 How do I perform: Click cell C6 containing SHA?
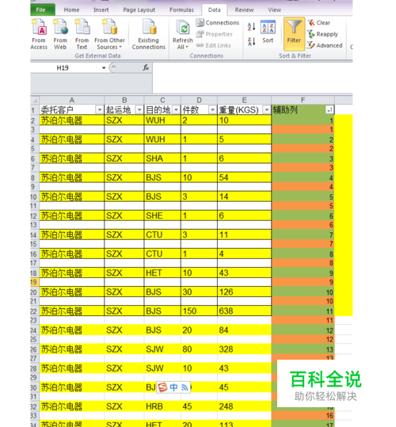[162, 158]
